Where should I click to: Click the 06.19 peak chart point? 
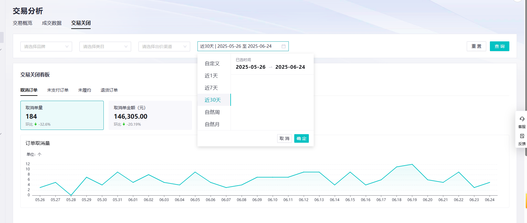412,165
